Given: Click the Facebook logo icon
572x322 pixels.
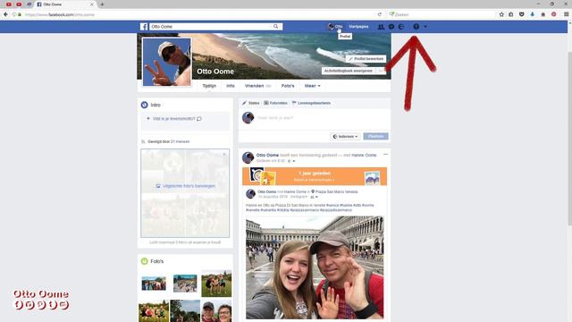Looking at the screenshot, I should [x=144, y=27].
